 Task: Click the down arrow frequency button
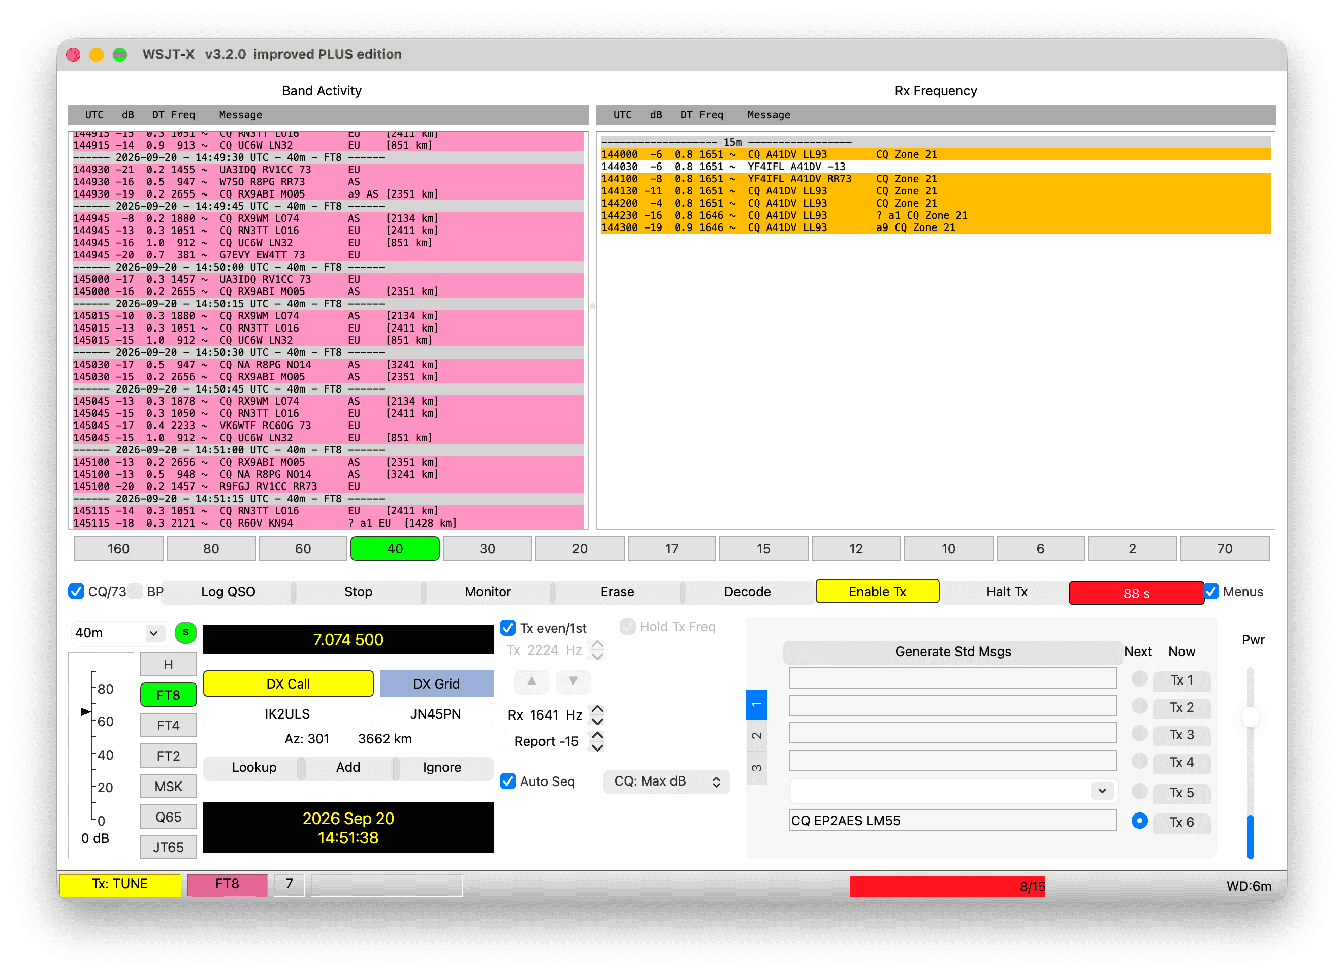point(573,681)
